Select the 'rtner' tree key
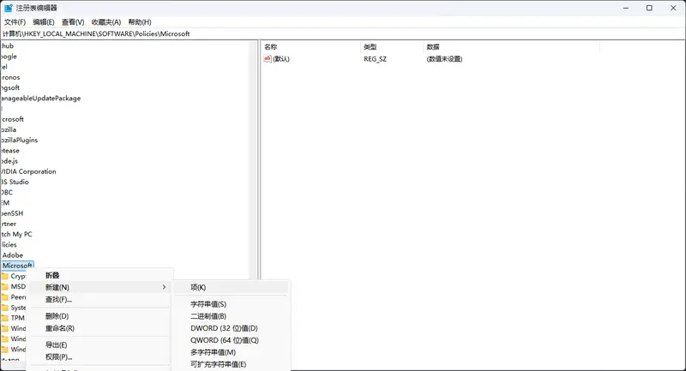686x371 pixels. [x=9, y=224]
